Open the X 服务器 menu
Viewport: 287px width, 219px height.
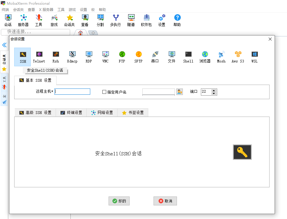click(46, 10)
